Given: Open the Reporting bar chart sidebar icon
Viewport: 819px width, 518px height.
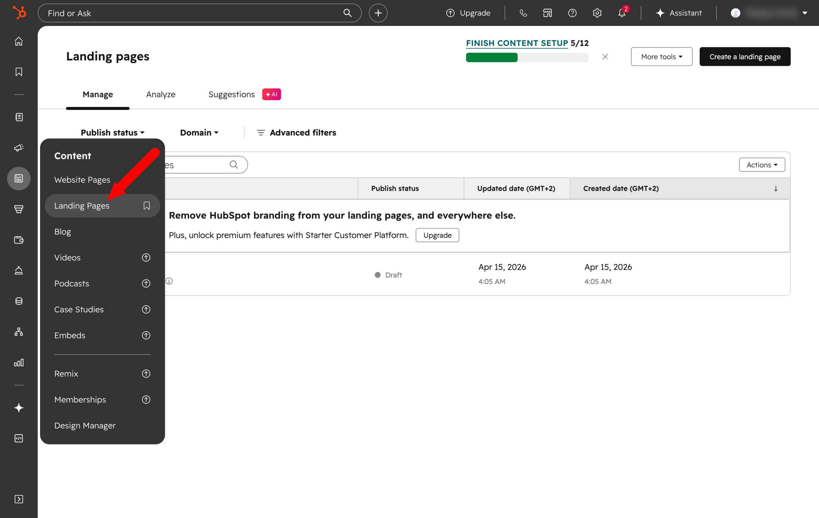Looking at the screenshot, I should [x=19, y=363].
